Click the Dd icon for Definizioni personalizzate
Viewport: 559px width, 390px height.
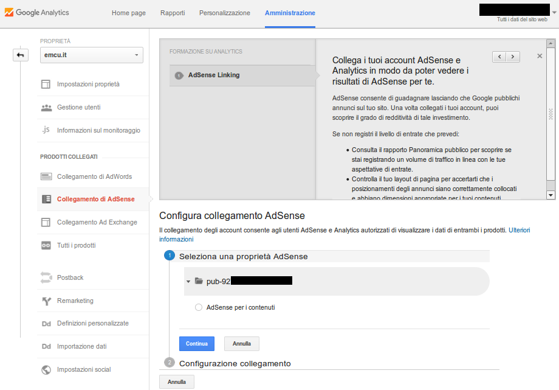tap(46, 324)
